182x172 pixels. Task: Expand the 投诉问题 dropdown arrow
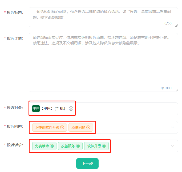point(172,127)
